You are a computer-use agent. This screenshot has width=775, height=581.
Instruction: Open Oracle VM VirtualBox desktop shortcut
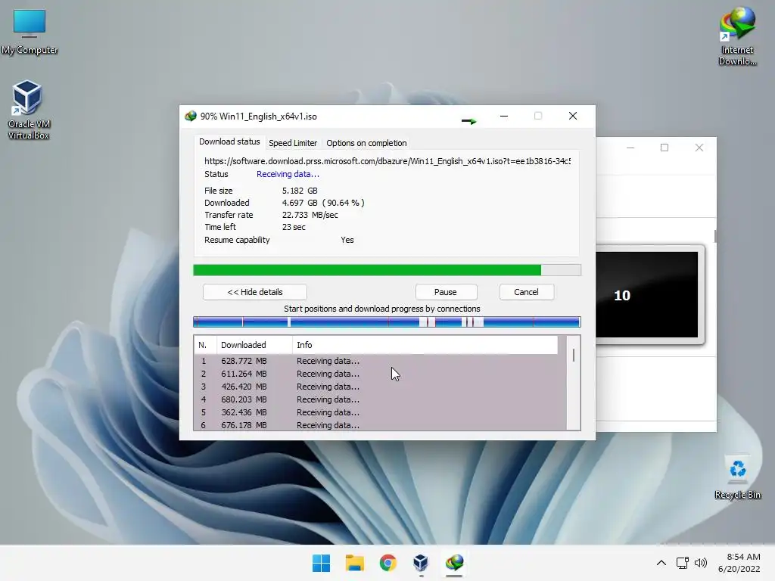pos(29,110)
